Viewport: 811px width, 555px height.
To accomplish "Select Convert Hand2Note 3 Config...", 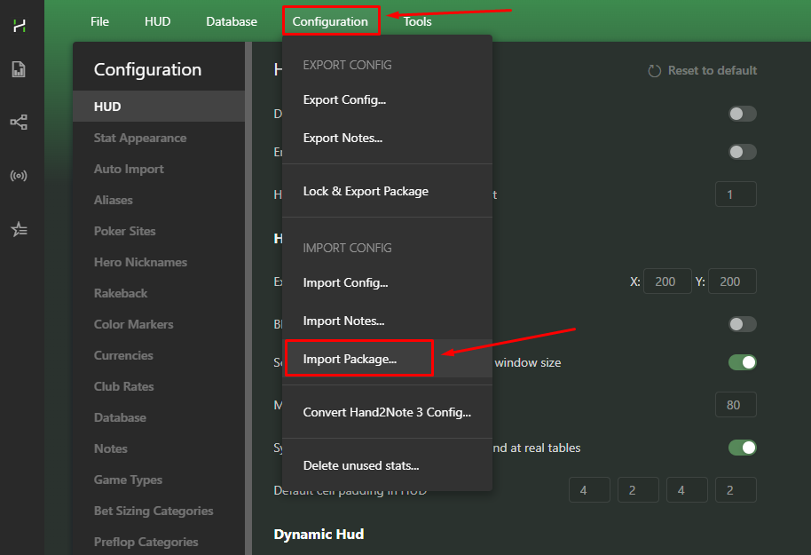I will [387, 412].
